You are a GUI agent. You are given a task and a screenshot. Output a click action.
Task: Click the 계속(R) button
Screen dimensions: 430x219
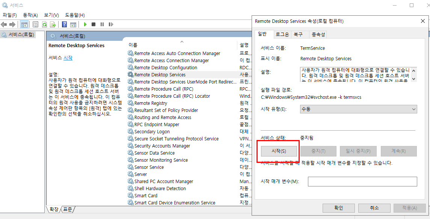click(x=399, y=151)
